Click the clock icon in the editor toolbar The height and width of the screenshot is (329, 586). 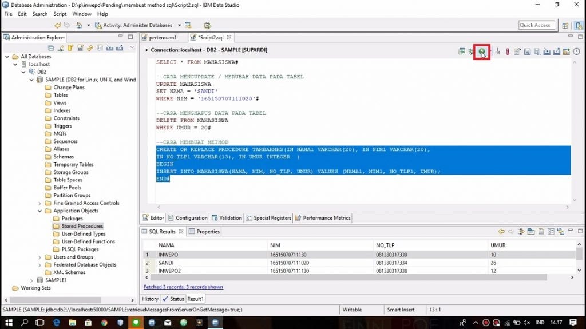[576, 52]
